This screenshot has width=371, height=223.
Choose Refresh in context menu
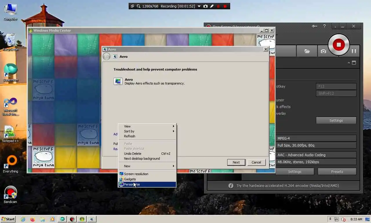[147, 136]
